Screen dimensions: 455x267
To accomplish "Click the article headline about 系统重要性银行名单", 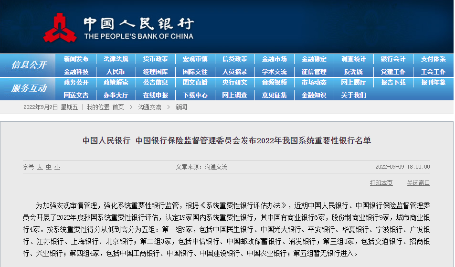I will 227,141.
